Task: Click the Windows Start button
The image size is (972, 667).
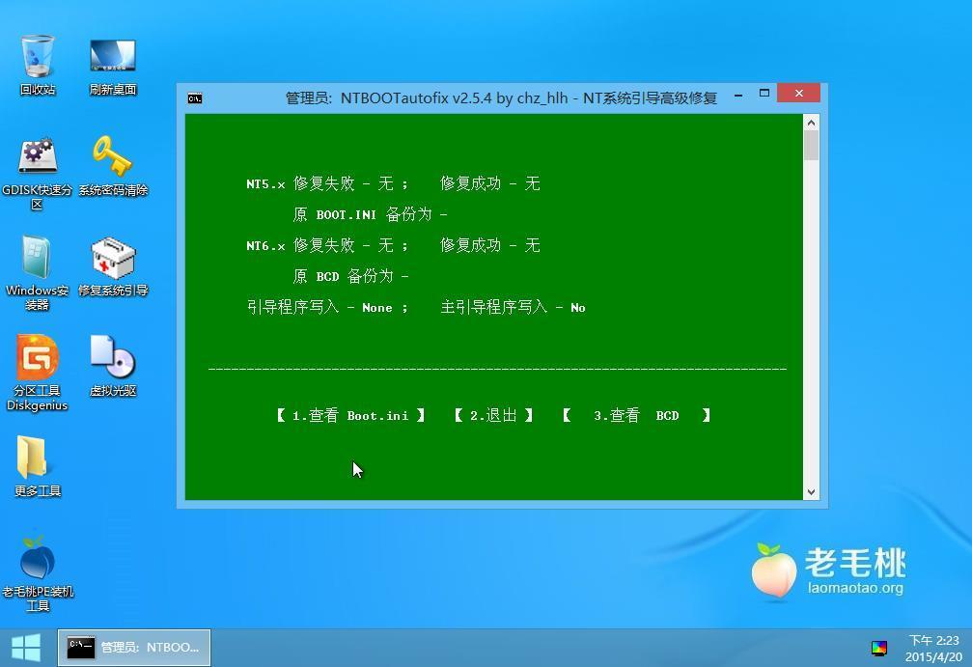Action: pos(26,648)
